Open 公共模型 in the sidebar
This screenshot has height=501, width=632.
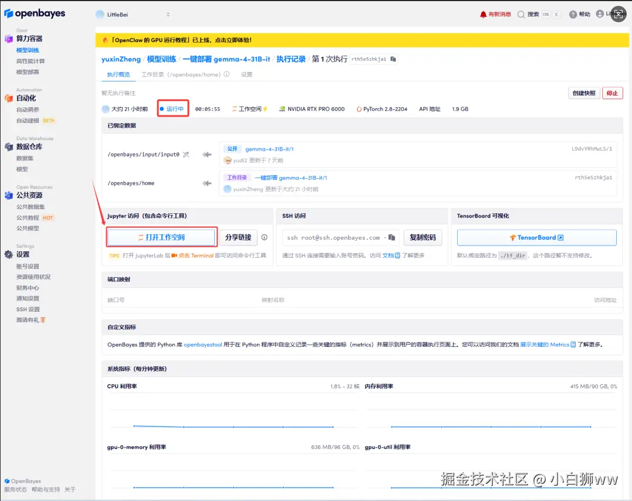coord(28,228)
